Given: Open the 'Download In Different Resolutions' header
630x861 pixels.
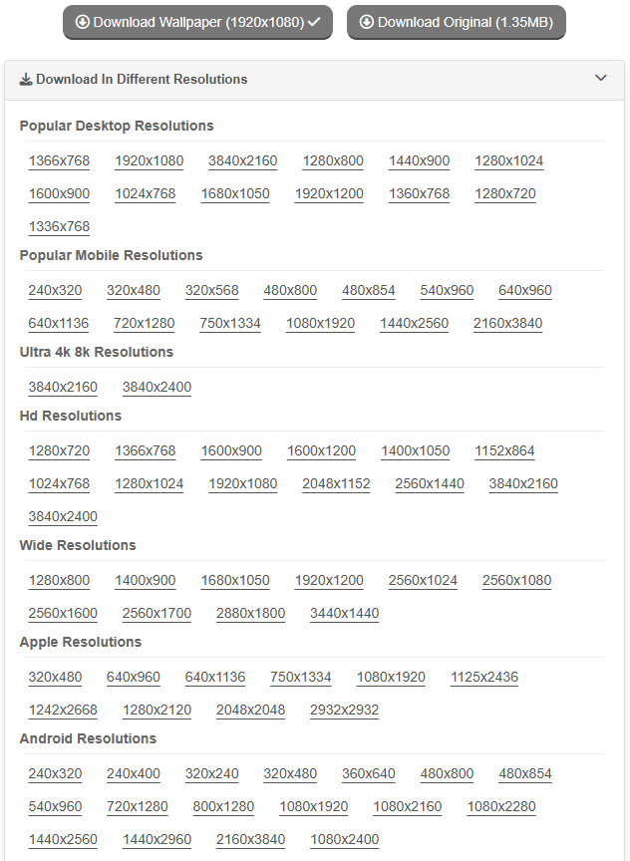Looking at the screenshot, I should [142, 80].
